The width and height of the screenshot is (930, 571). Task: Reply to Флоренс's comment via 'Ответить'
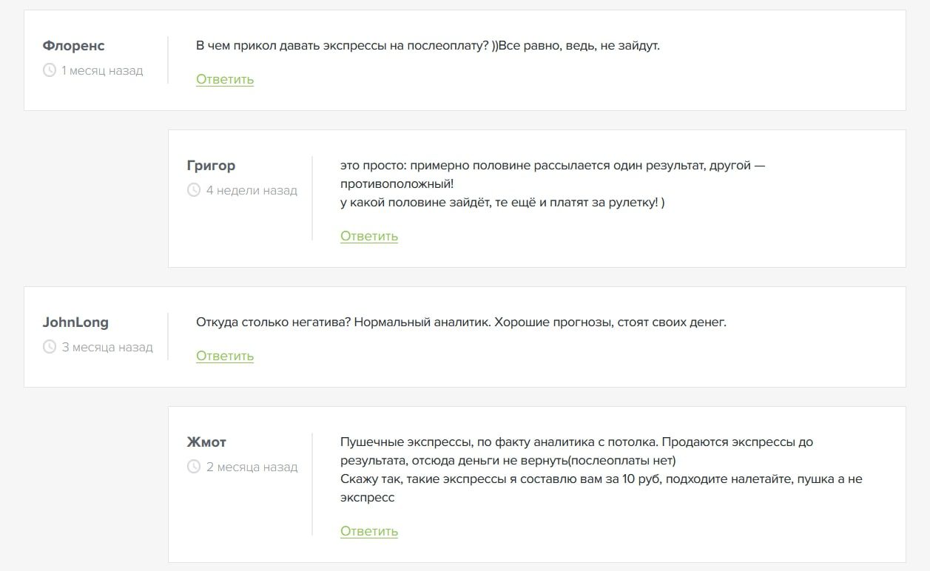[225, 80]
